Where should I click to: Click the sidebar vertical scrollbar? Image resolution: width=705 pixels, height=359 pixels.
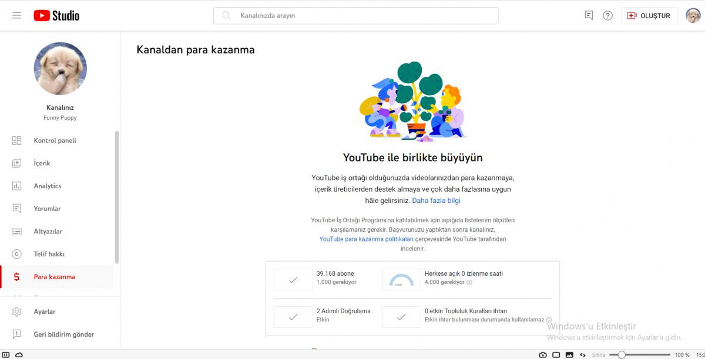pos(117,197)
